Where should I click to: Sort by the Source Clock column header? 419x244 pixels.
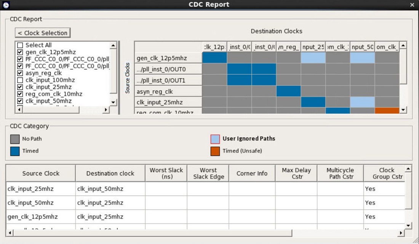pos(41,173)
